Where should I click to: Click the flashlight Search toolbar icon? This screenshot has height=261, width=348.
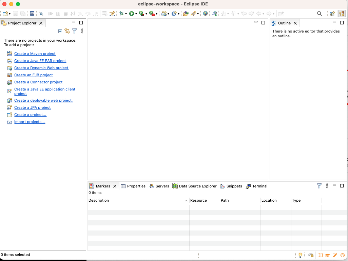click(193, 14)
